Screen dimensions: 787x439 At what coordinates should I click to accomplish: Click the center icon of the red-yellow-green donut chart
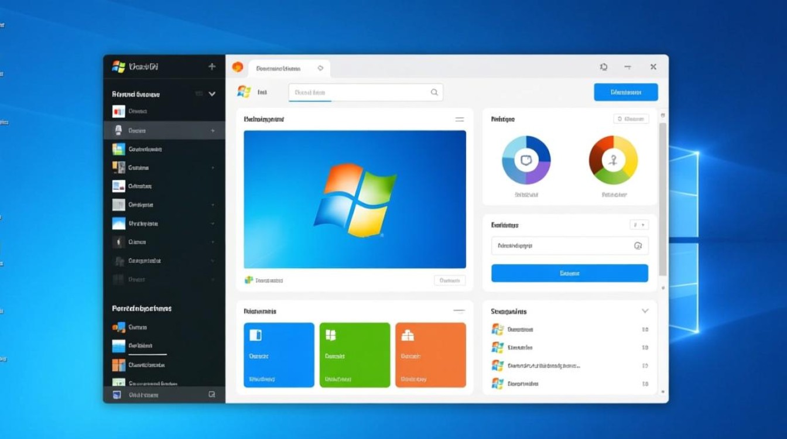pyautogui.click(x=613, y=160)
